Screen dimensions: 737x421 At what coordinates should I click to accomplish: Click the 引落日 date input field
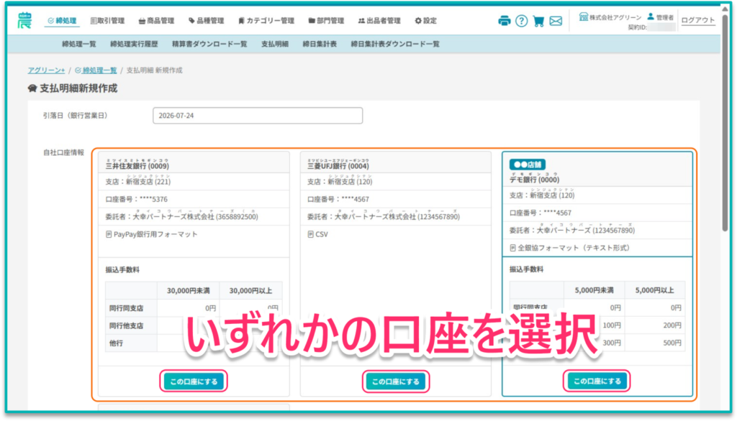258,116
